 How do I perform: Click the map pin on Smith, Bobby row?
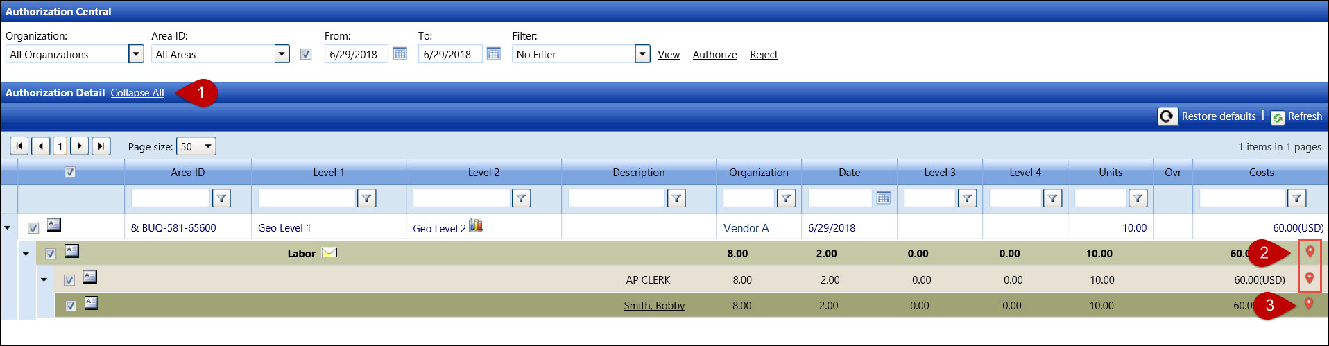[x=1309, y=304]
